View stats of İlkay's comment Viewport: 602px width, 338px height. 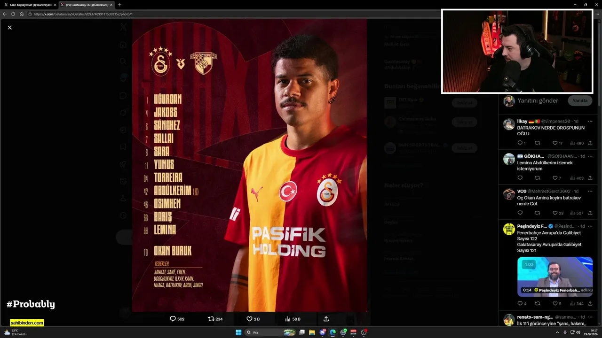(577, 143)
